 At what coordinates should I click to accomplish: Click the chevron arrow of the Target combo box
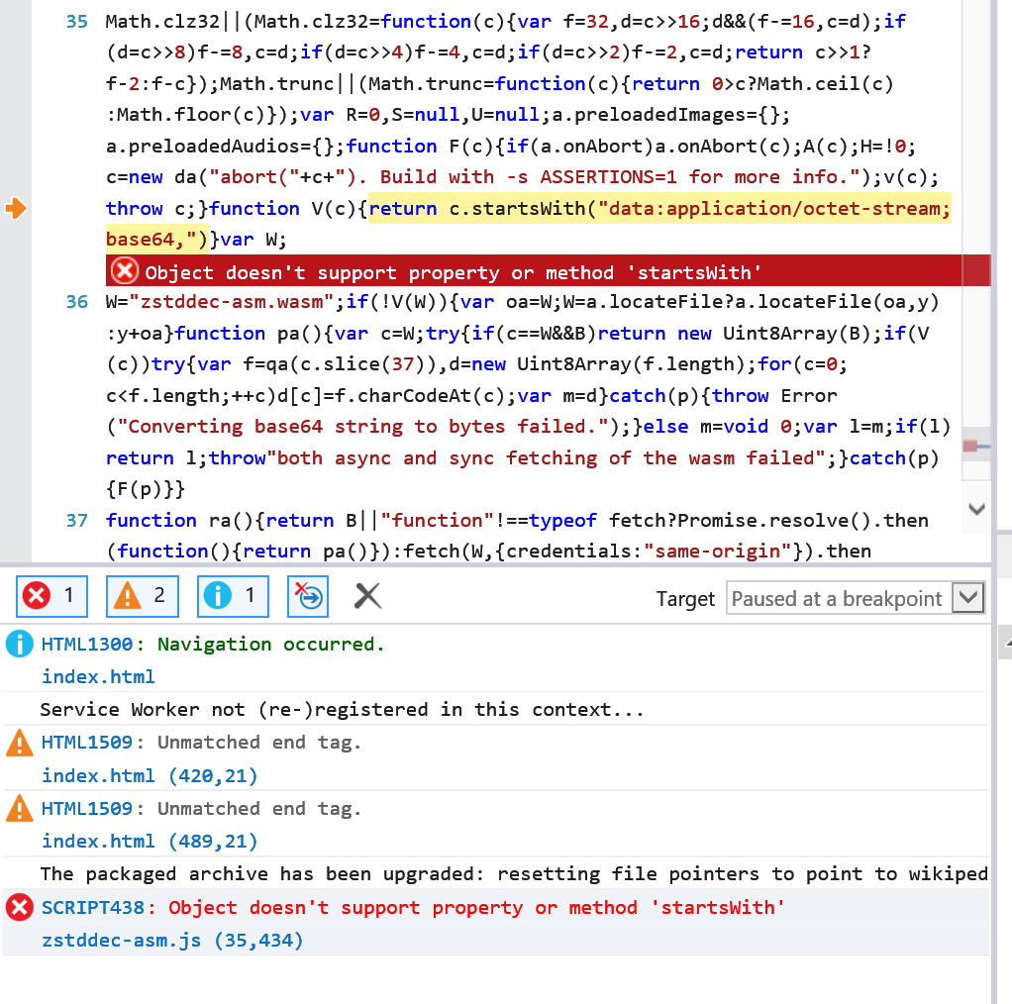pos(968,598)
